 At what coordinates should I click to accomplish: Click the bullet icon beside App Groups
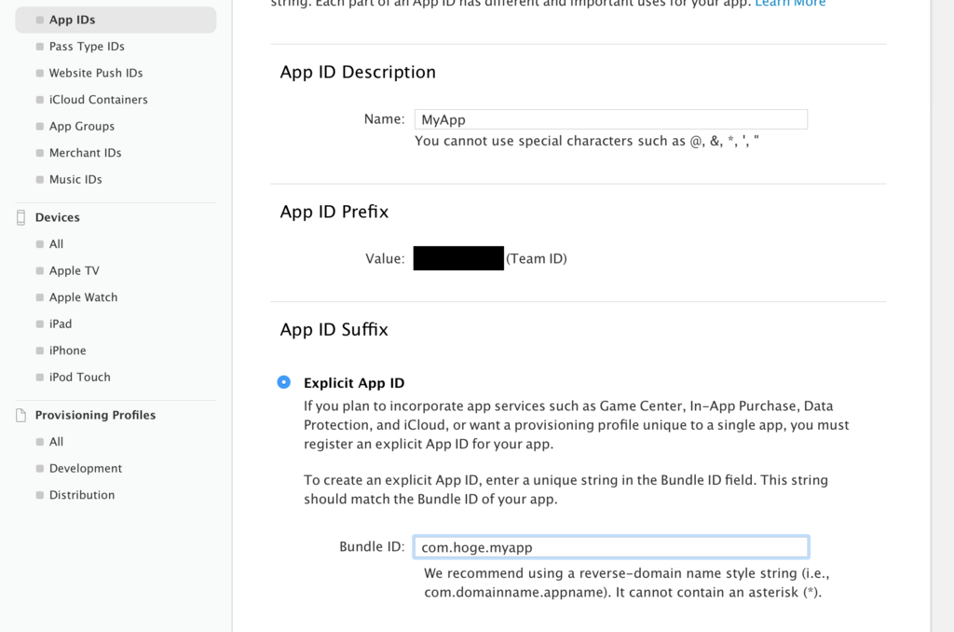point(39,127)
